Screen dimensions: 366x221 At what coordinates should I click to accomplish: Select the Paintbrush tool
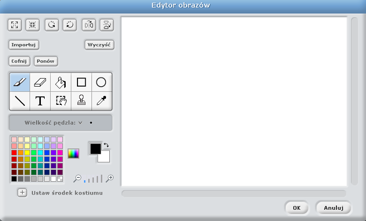(19, 82)
